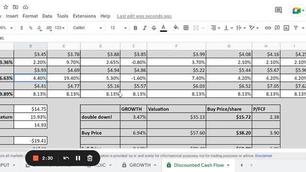Open the borders menu

[x=186, y=28]
